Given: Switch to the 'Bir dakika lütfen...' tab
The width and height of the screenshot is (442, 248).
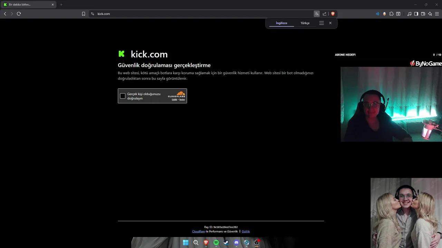Looking at the screenshot, I should (28, 4).
